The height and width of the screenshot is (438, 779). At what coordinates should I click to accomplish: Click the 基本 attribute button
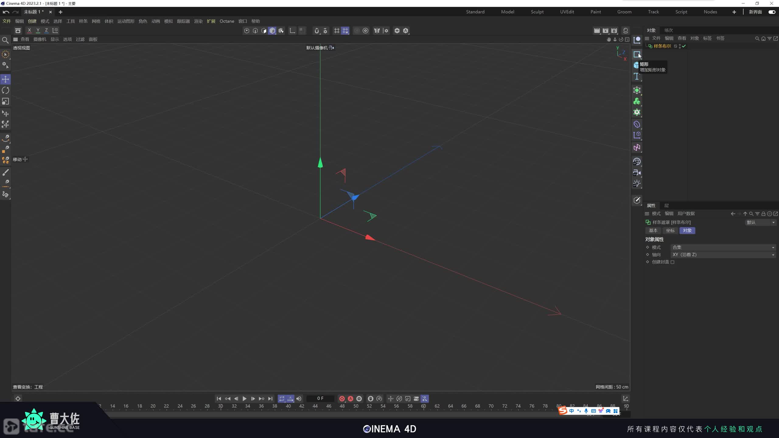pyautogui.click(x=653, y=231)
